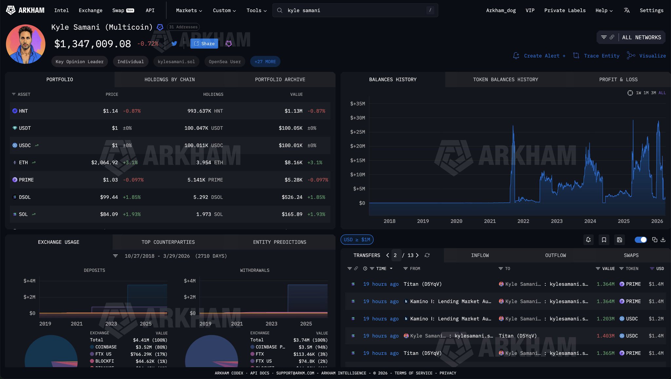The image size is (671, 379).
Task: Click the Share button
Action: pyautogui.click(x=204, y=44)
